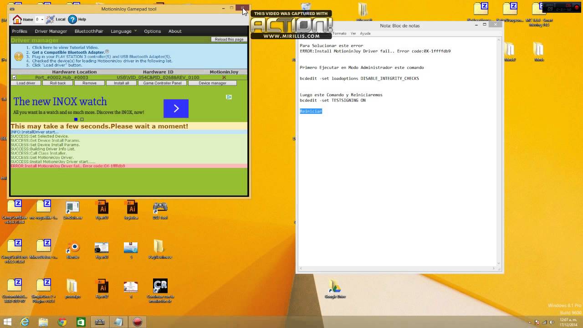583x328 pixels.
Task: Select the LiveSuit.exe desktop shortcut
Action: pos(72,210)
